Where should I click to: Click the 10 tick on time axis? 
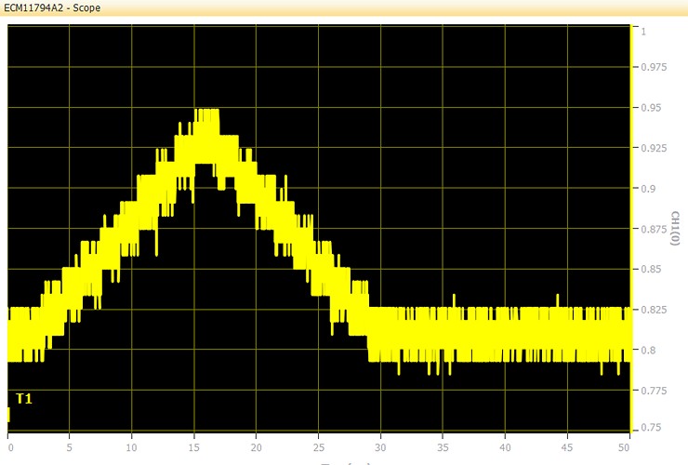[132, 445]
